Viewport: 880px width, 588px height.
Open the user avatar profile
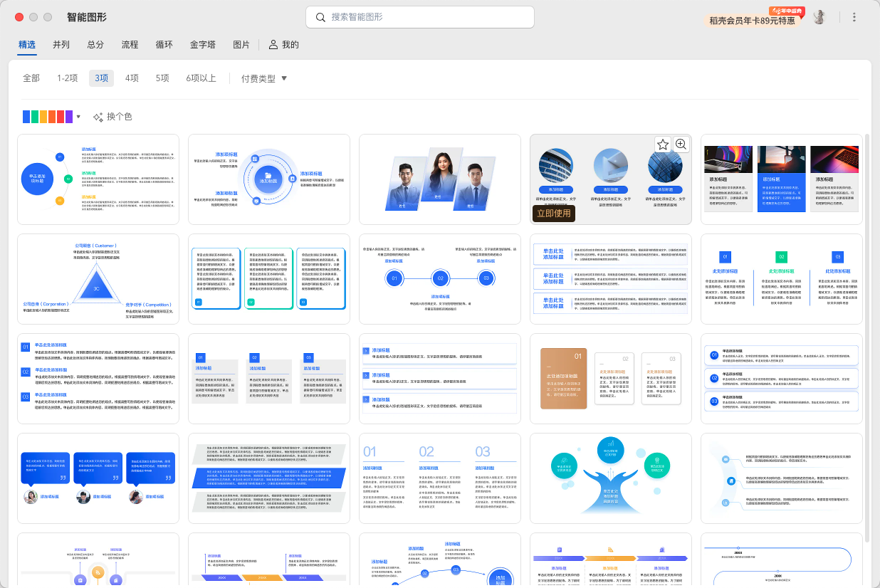(819, 17)
